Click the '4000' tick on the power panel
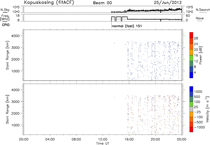Viewport: 210px width, 145px height. pos(15,36)
